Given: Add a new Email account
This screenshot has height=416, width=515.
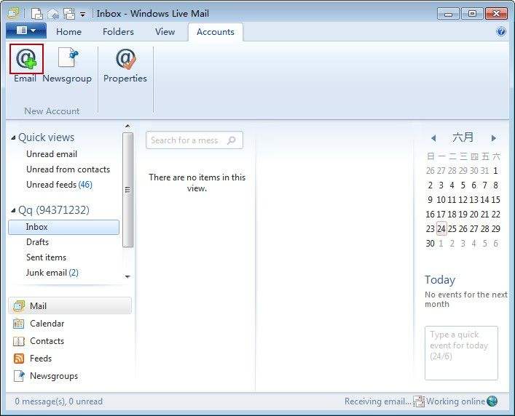Looking at the screenshot, I should [x=26, y=64].
